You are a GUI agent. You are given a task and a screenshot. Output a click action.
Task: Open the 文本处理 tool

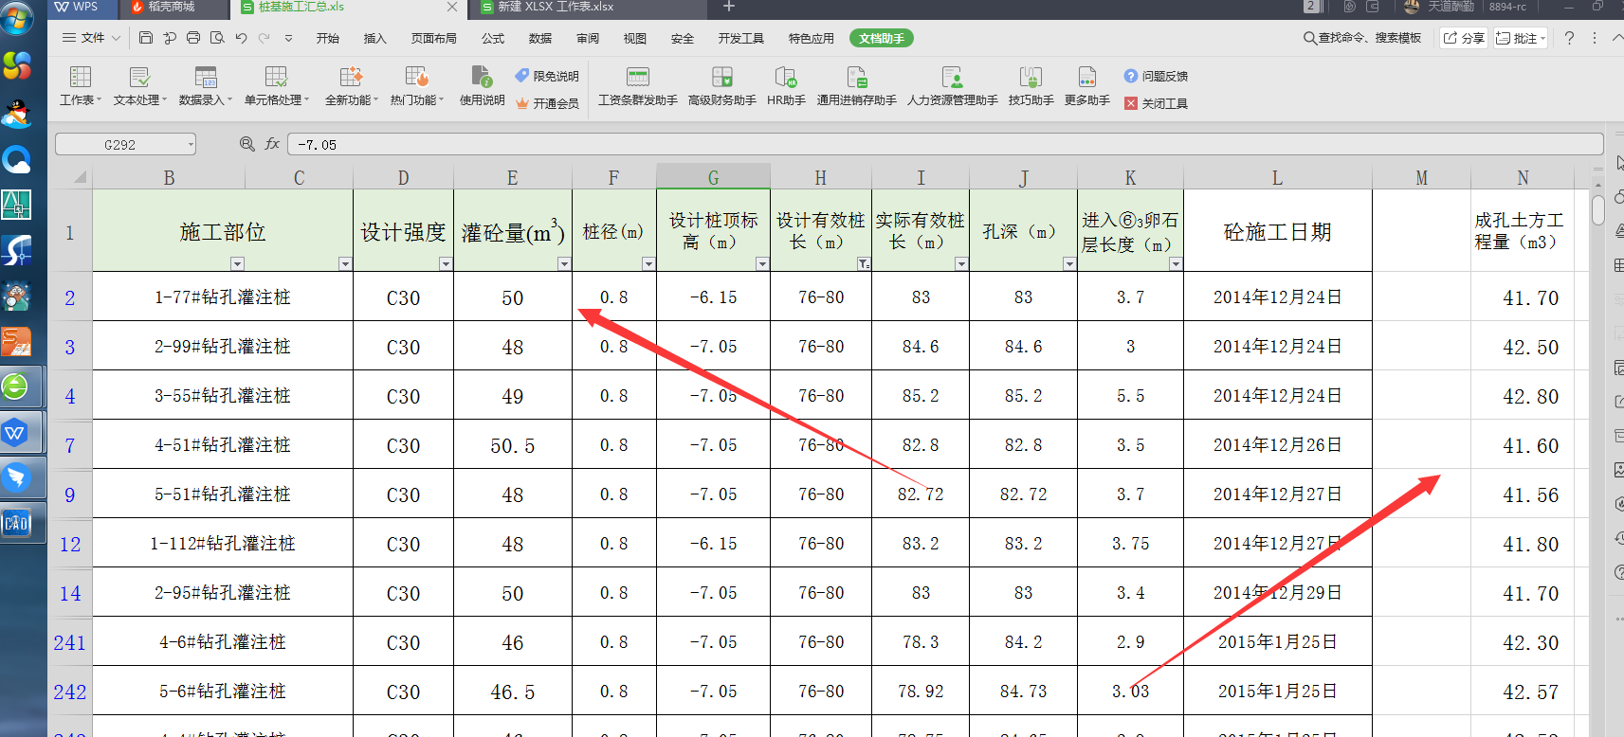pyautogui.click(x=140, y=86)
